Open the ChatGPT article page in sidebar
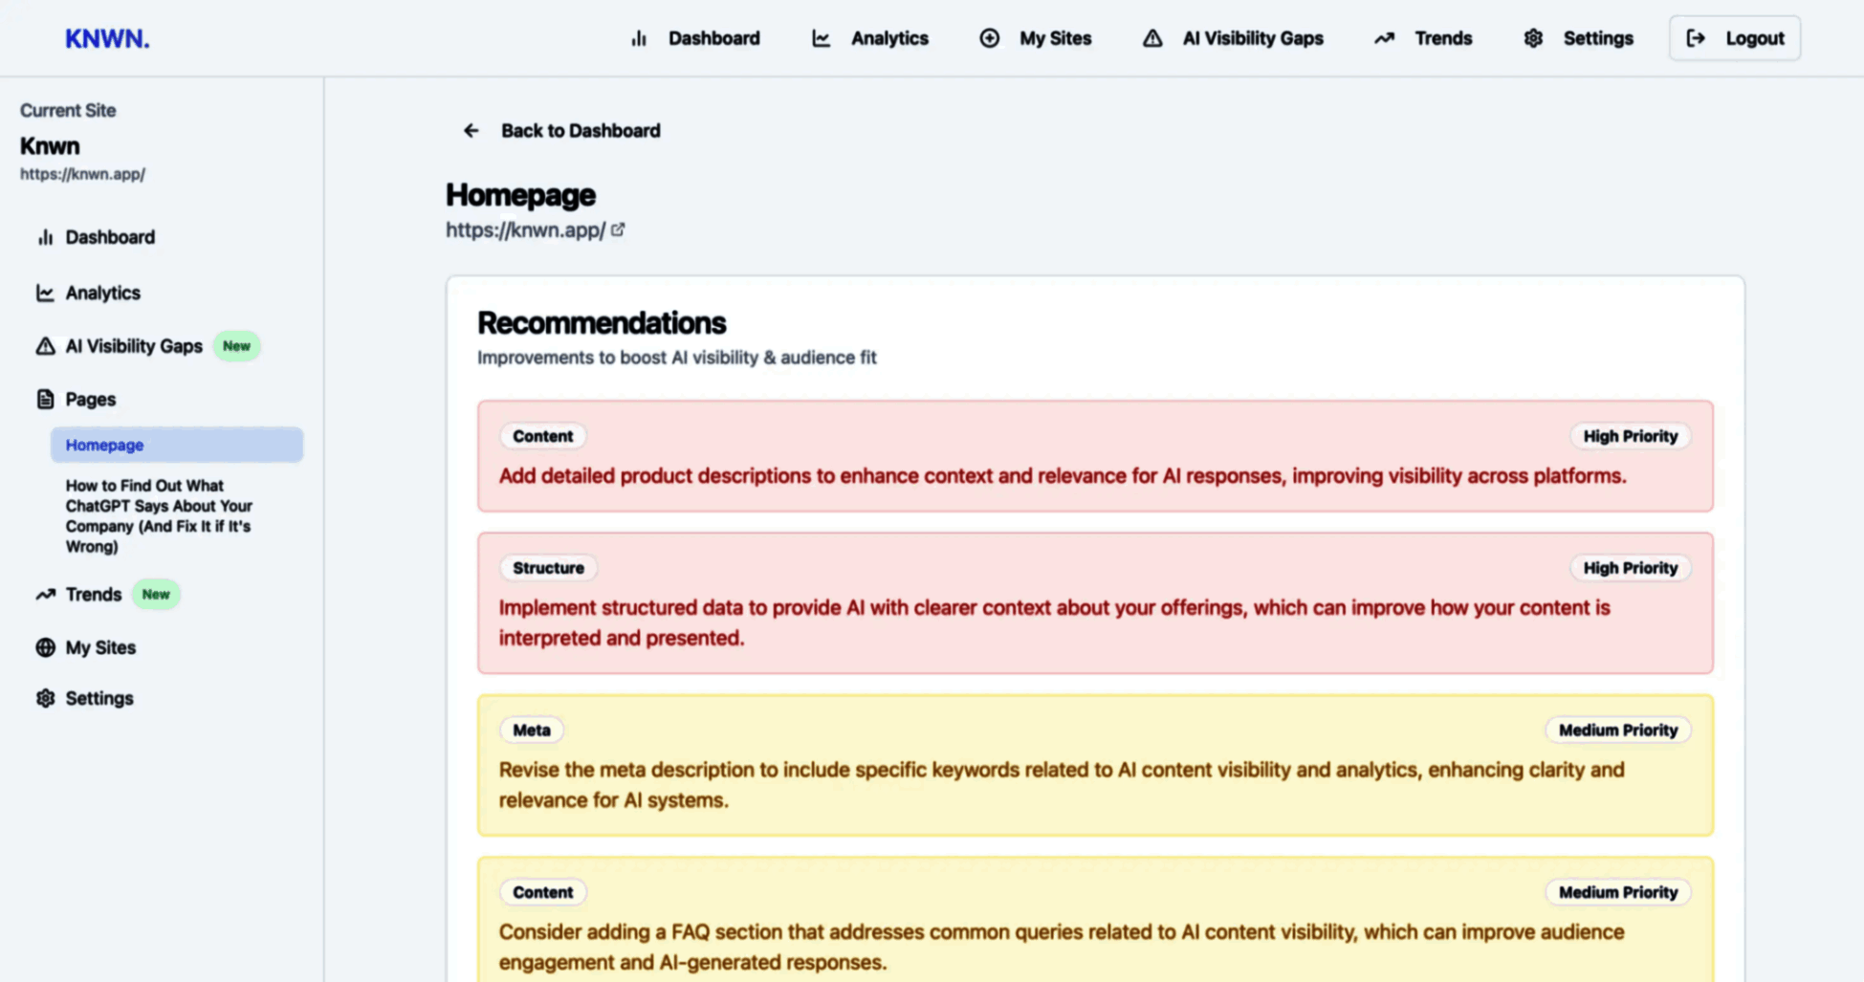 tap(159, 516)
